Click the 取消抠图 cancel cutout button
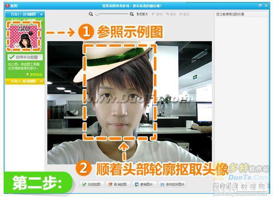 click(118, 184)
